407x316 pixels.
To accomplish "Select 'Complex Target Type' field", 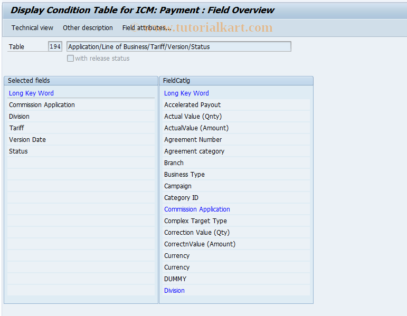I will tap(236, 221).
